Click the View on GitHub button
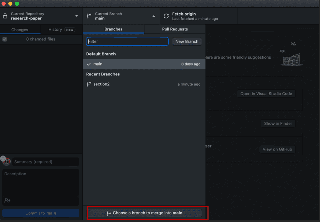 point(277,149)
